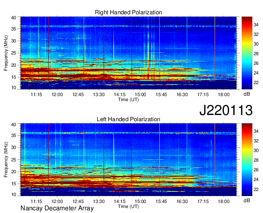Viewport: 263px width, 213px height.
Task: Click the 12:00 tick label on upper plot
Action: [x=57, y=95]
